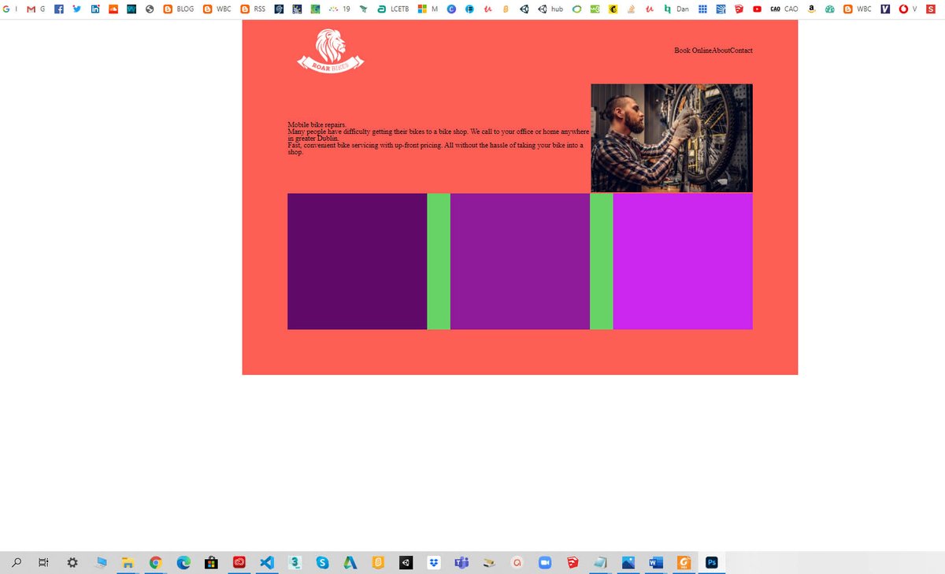Open Photos app from the taskbar

click(x=628, y=562)
